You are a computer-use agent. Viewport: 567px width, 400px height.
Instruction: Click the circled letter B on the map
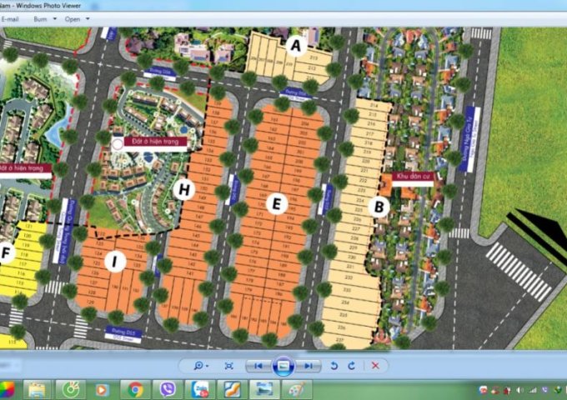tap(379, 207)
